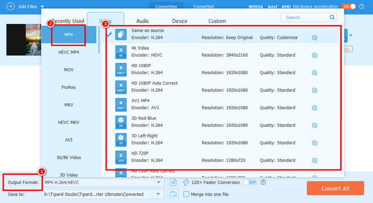Click the Same as source preset icon
373x203 pixels.
point(121,35)
